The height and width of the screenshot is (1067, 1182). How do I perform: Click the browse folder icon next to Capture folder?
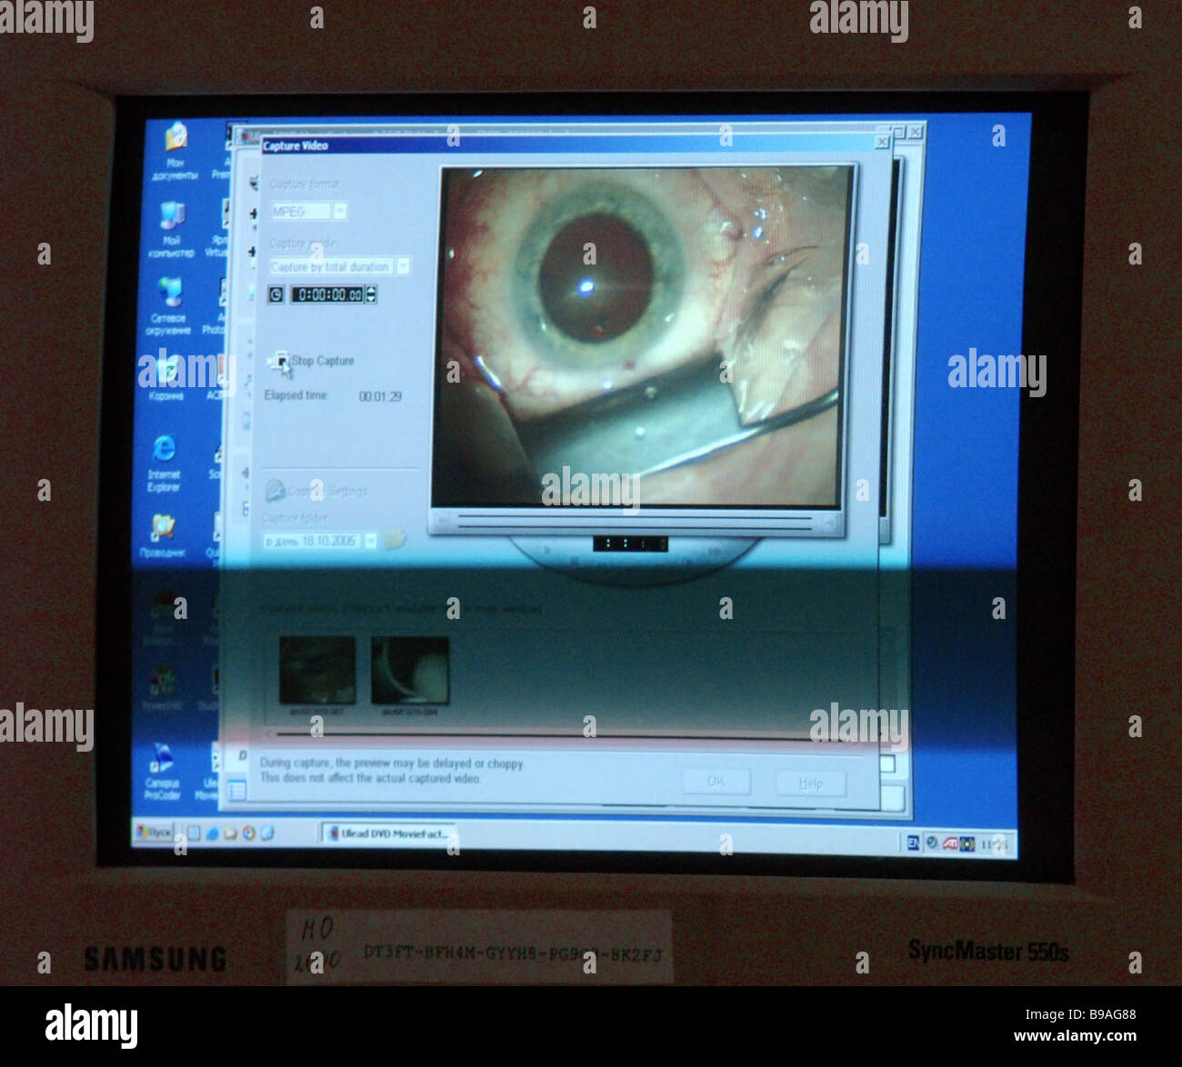coord(394,540)
